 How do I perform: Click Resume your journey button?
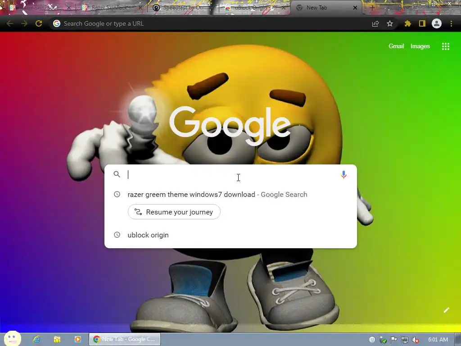pyautogui.click(x=174, y=212)
